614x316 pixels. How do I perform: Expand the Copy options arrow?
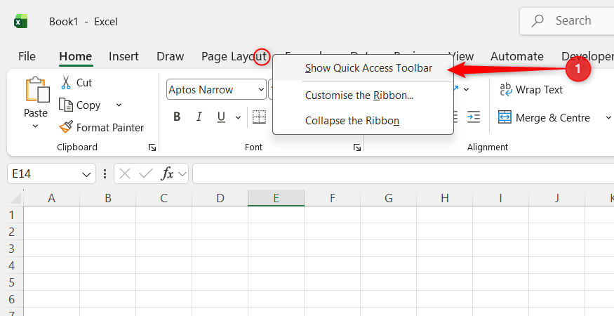click(119, 105)
